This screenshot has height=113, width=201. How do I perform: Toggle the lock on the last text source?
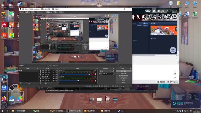point(56,81)
